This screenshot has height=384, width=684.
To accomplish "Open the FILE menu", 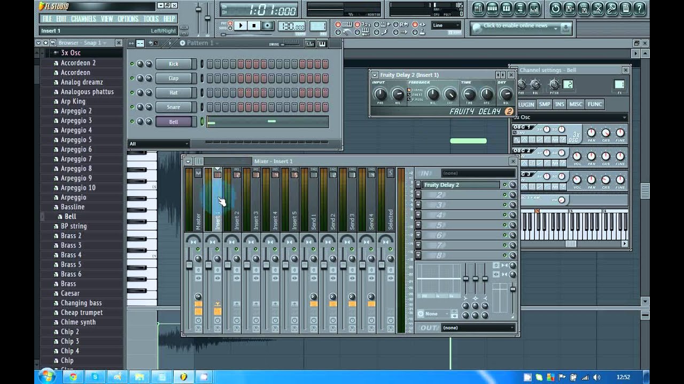I will click(47, 19).
